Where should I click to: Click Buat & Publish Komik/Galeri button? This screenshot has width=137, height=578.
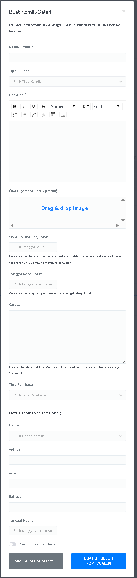[x=99, y=561]
